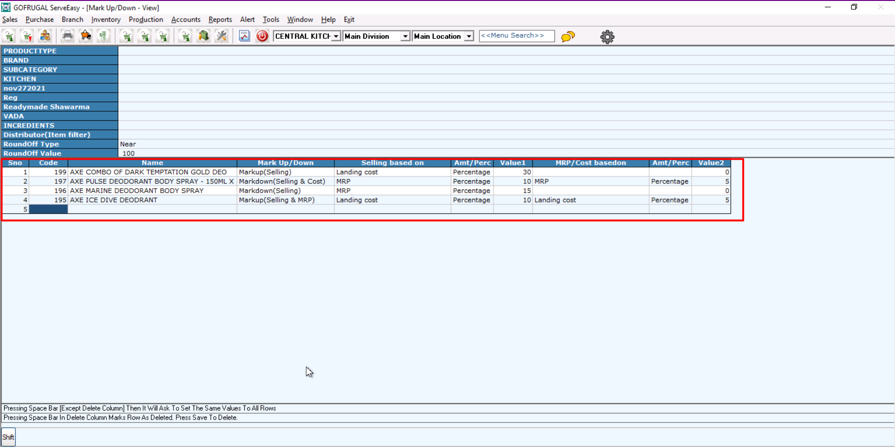Open the wrench and screwdriver tools icon

[x=222, y=36]
